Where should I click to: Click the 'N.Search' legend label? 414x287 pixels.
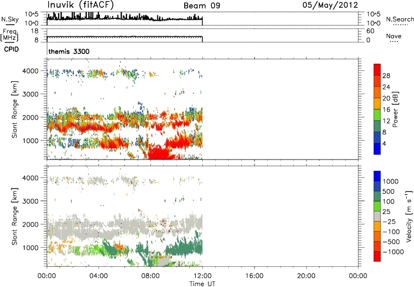pos(400,19)
